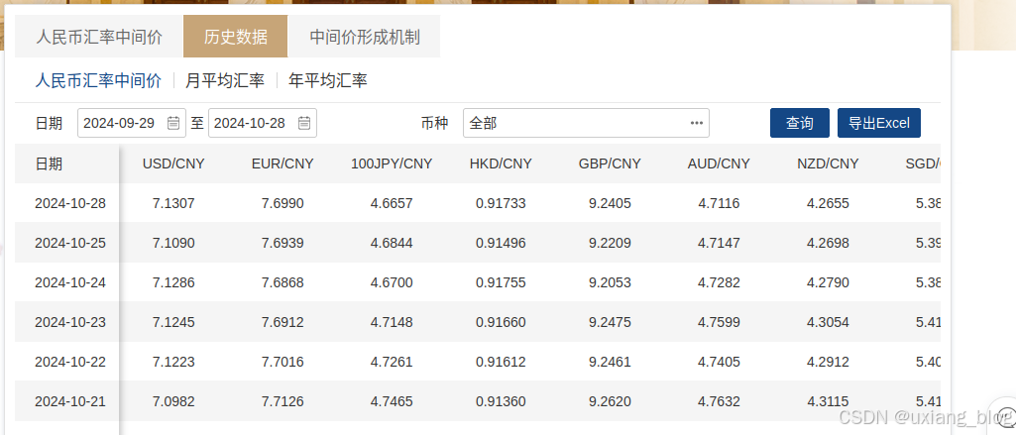Click the GBP/CNY column header
The width and height of the screenshot is (1016, 435).
click(610, 163)
